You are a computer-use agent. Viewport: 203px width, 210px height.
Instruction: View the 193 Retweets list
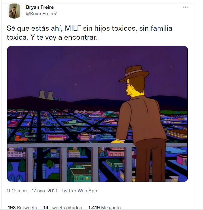click(x=22, y=207)
